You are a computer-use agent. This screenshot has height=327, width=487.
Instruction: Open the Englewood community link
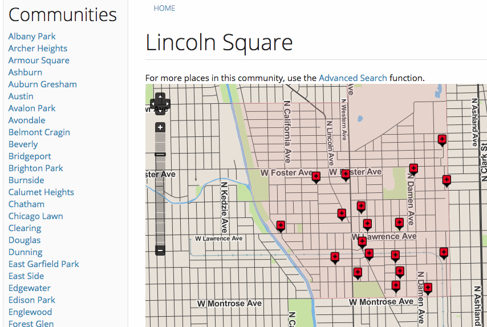point(30,312)
